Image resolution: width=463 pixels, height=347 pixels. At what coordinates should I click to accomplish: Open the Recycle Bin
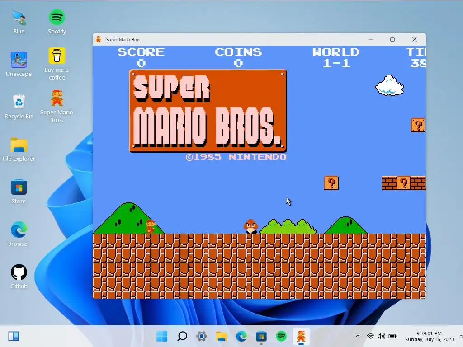(x=19, y=107)
